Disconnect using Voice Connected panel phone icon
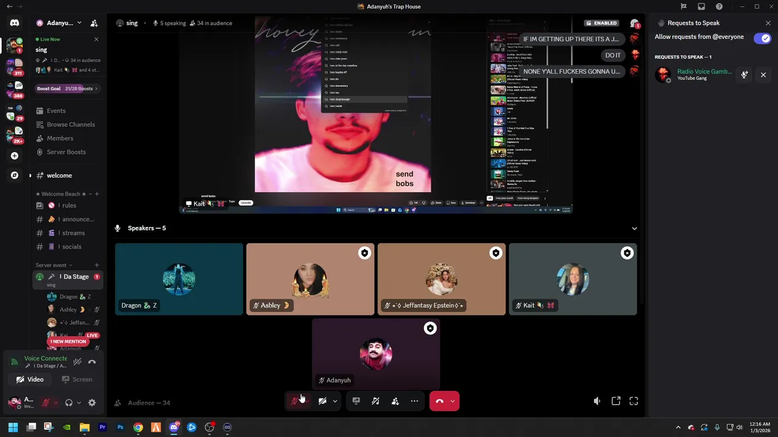 tap(92, 362)
